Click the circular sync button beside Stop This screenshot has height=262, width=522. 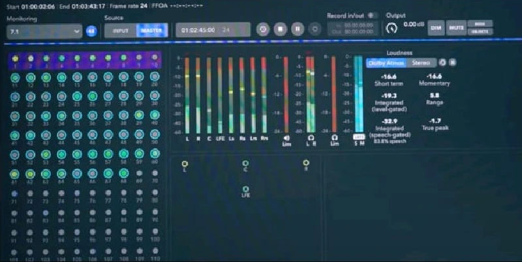tap(262, 29)
